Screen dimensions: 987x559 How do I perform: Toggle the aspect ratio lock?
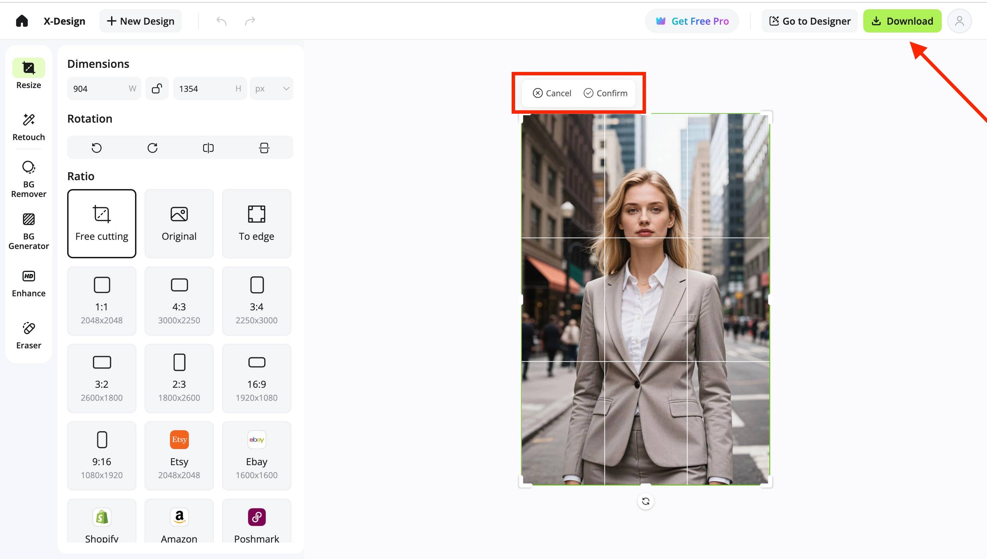(157, 89)
